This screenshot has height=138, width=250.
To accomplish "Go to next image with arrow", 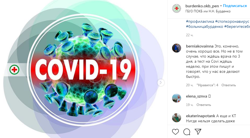I will [x=161, y=83].
